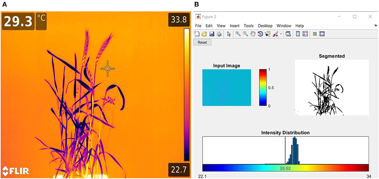Open the Desktop menu
The height and width of the screenshot is (179, 379).
[x=265, y=26]
